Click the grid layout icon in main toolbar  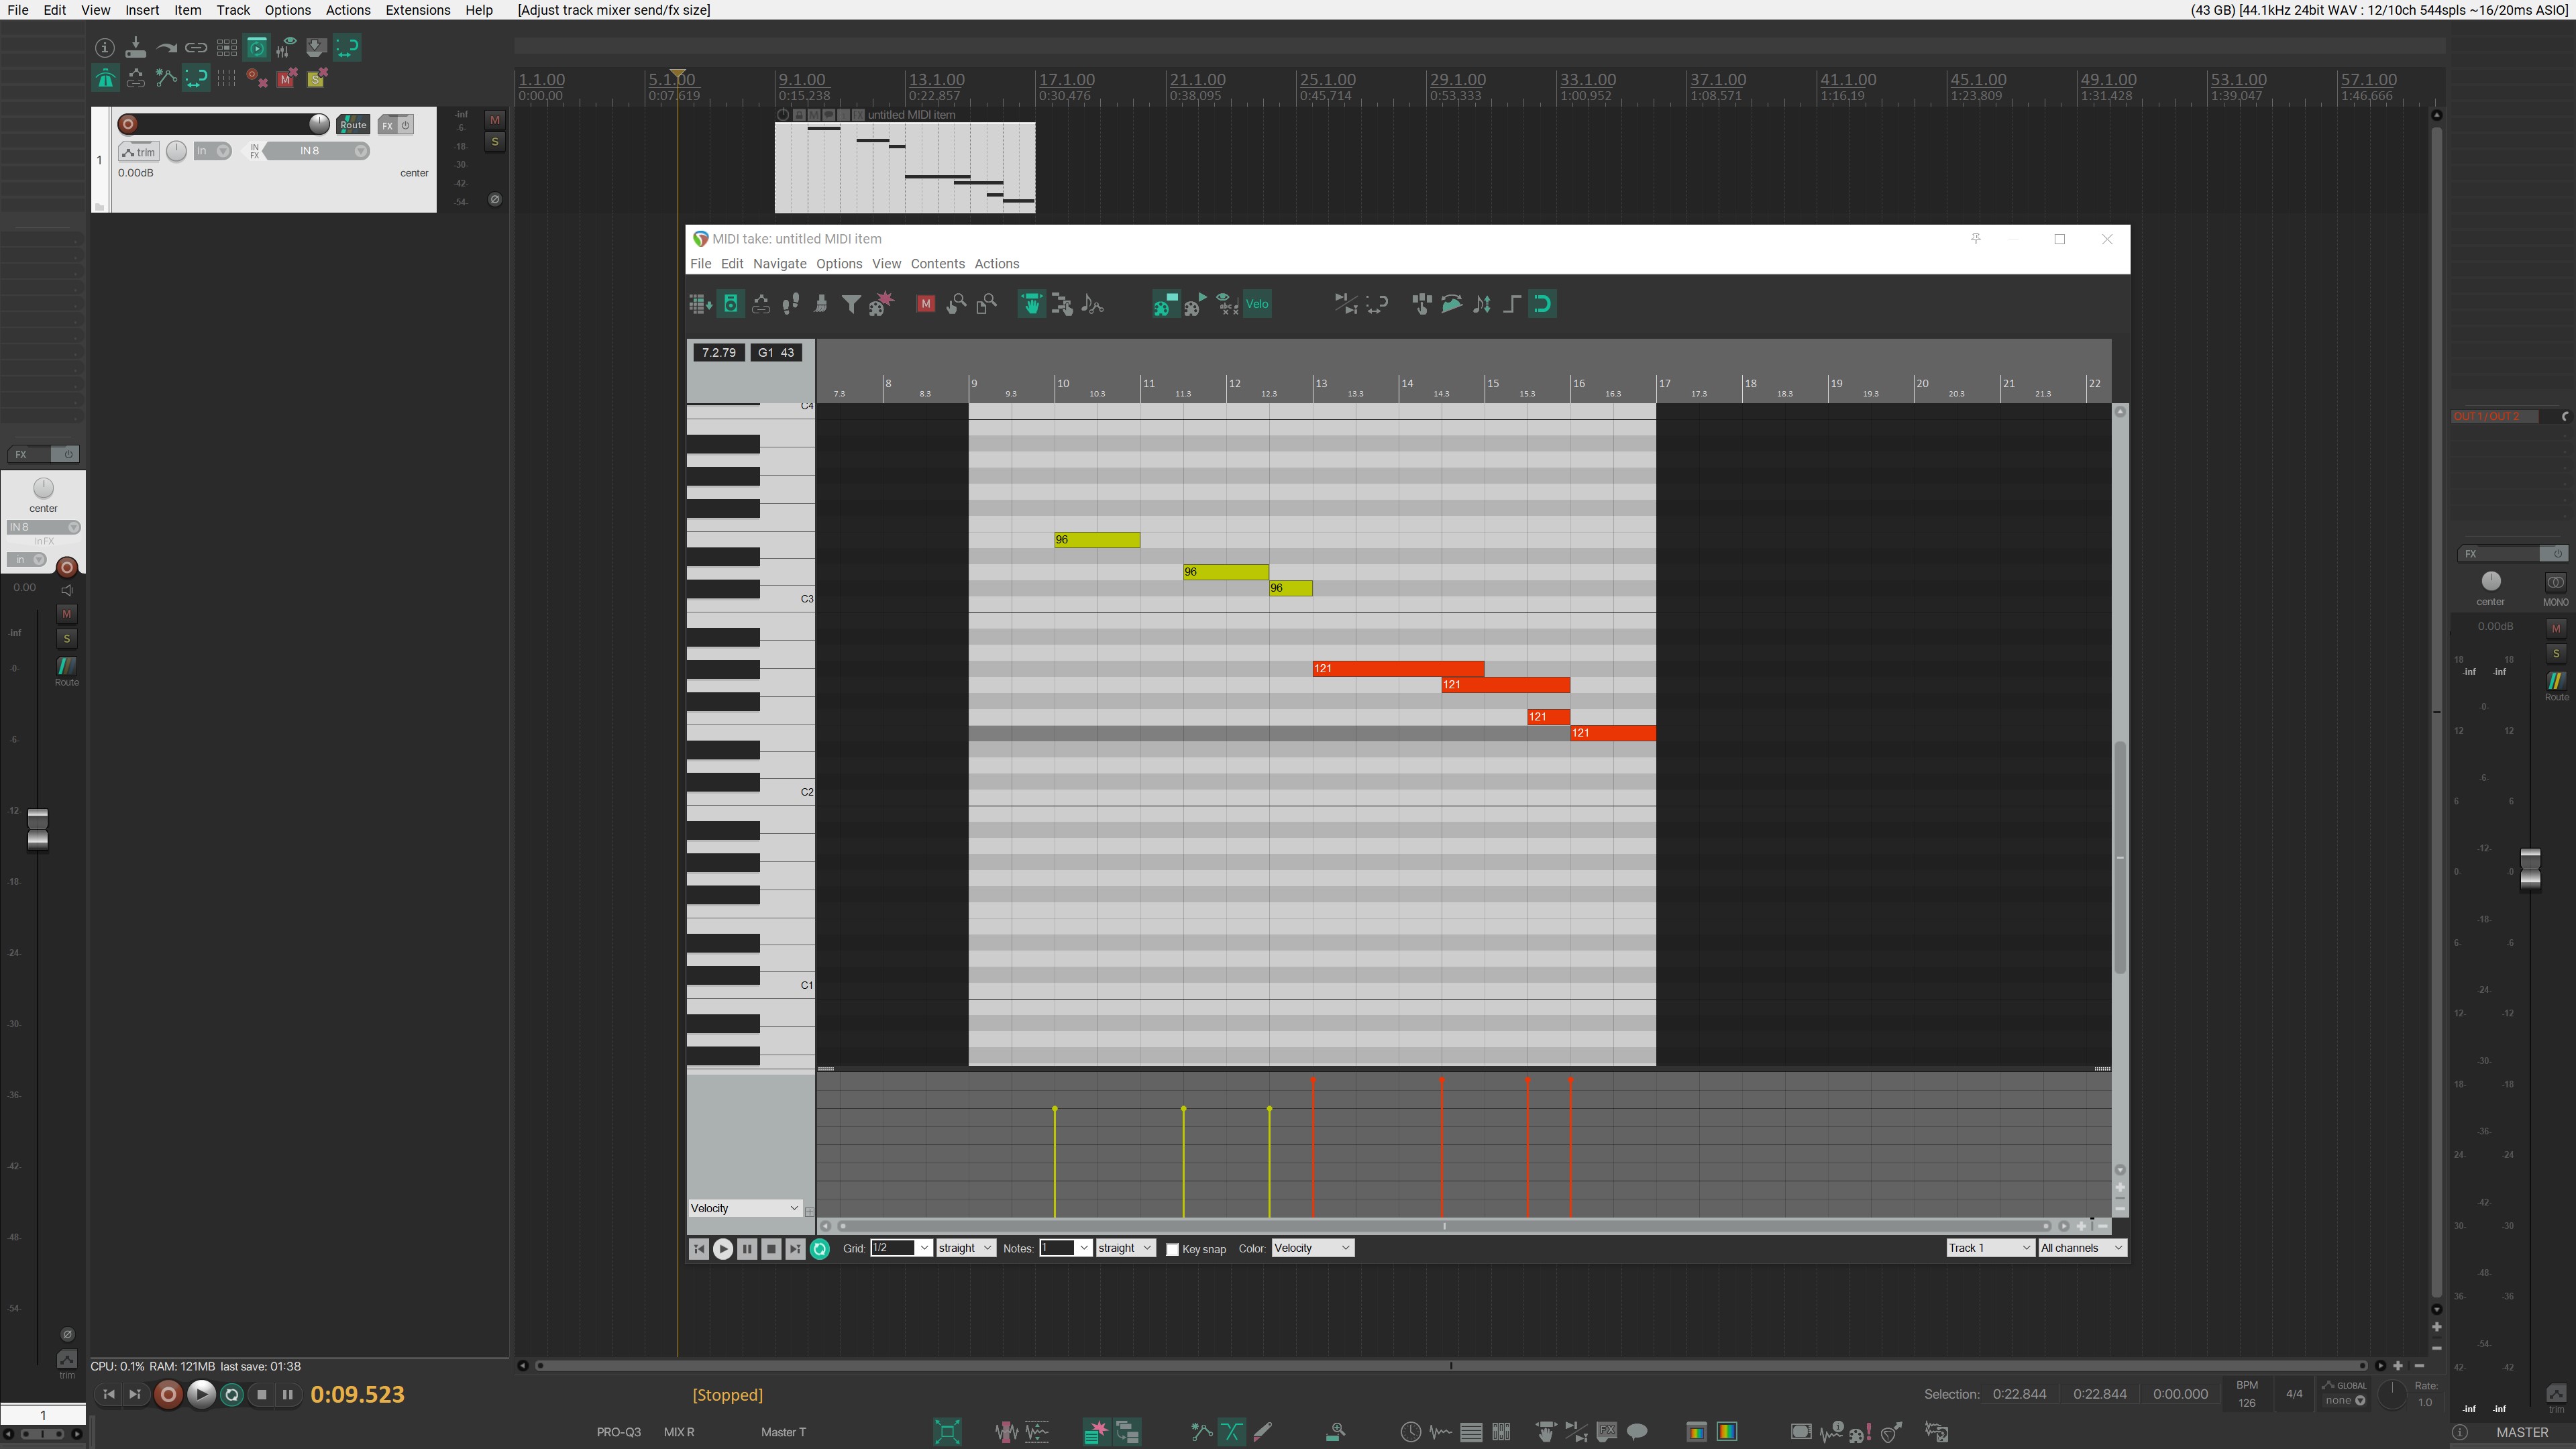(x=227, y=47)
